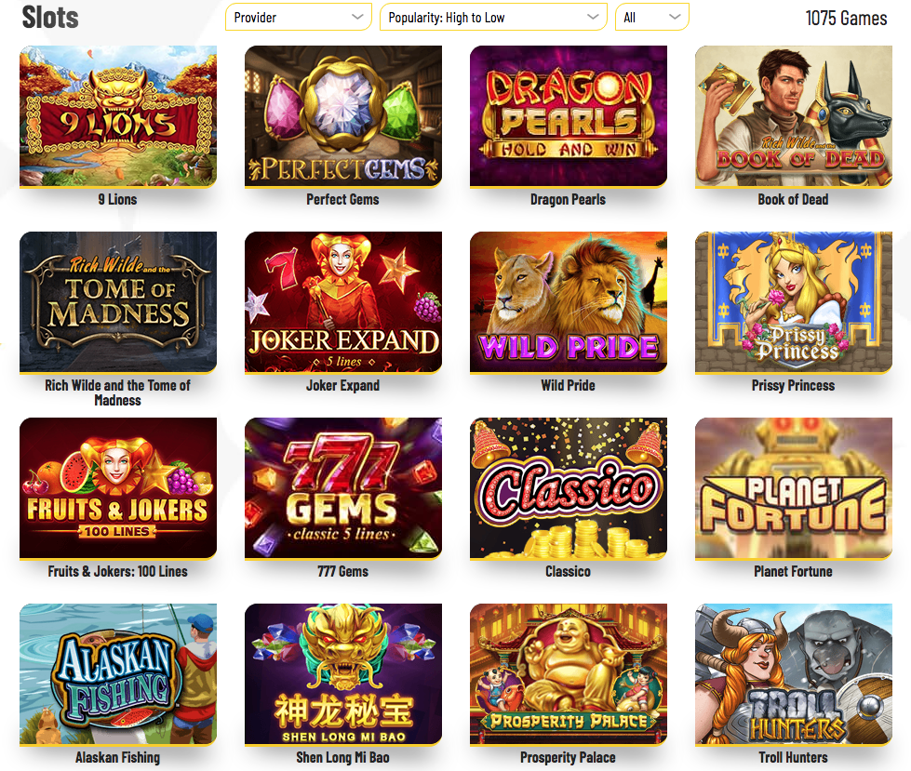Play the Joker Expand game thumbnail

coord(342,302)
